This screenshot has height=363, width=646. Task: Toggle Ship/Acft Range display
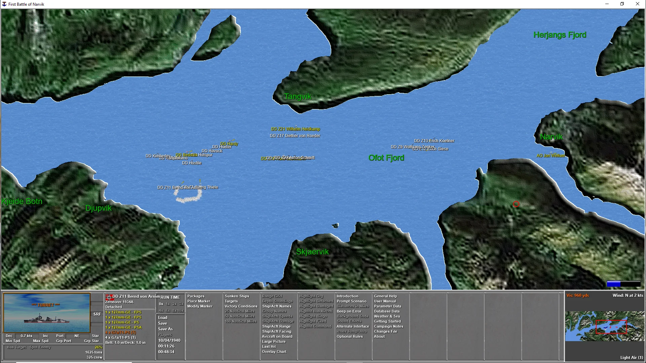click(x=276, y=326)
